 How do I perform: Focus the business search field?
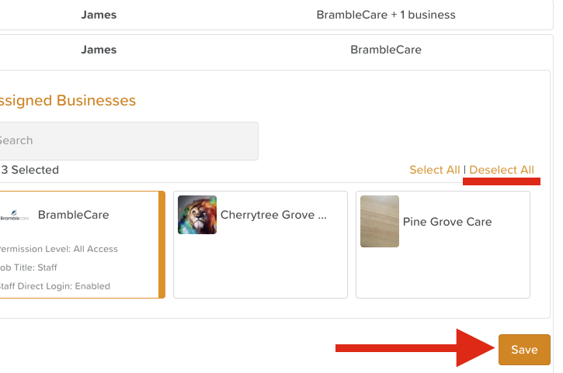pyautogui.click(x=128, y=140)
